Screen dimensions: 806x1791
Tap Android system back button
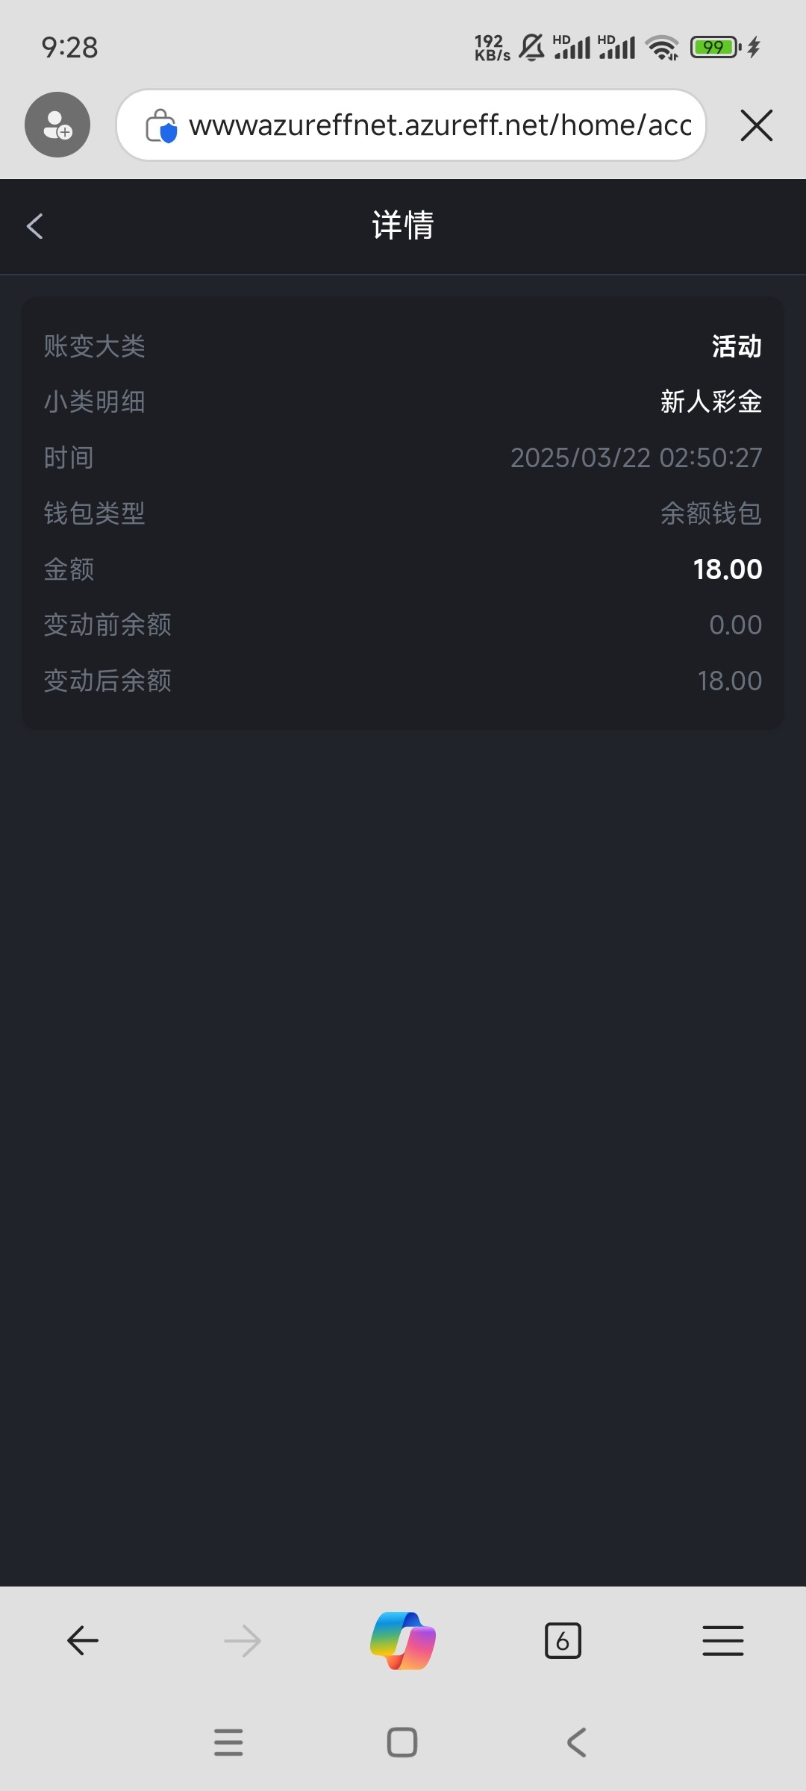(x=576, y=1742)
